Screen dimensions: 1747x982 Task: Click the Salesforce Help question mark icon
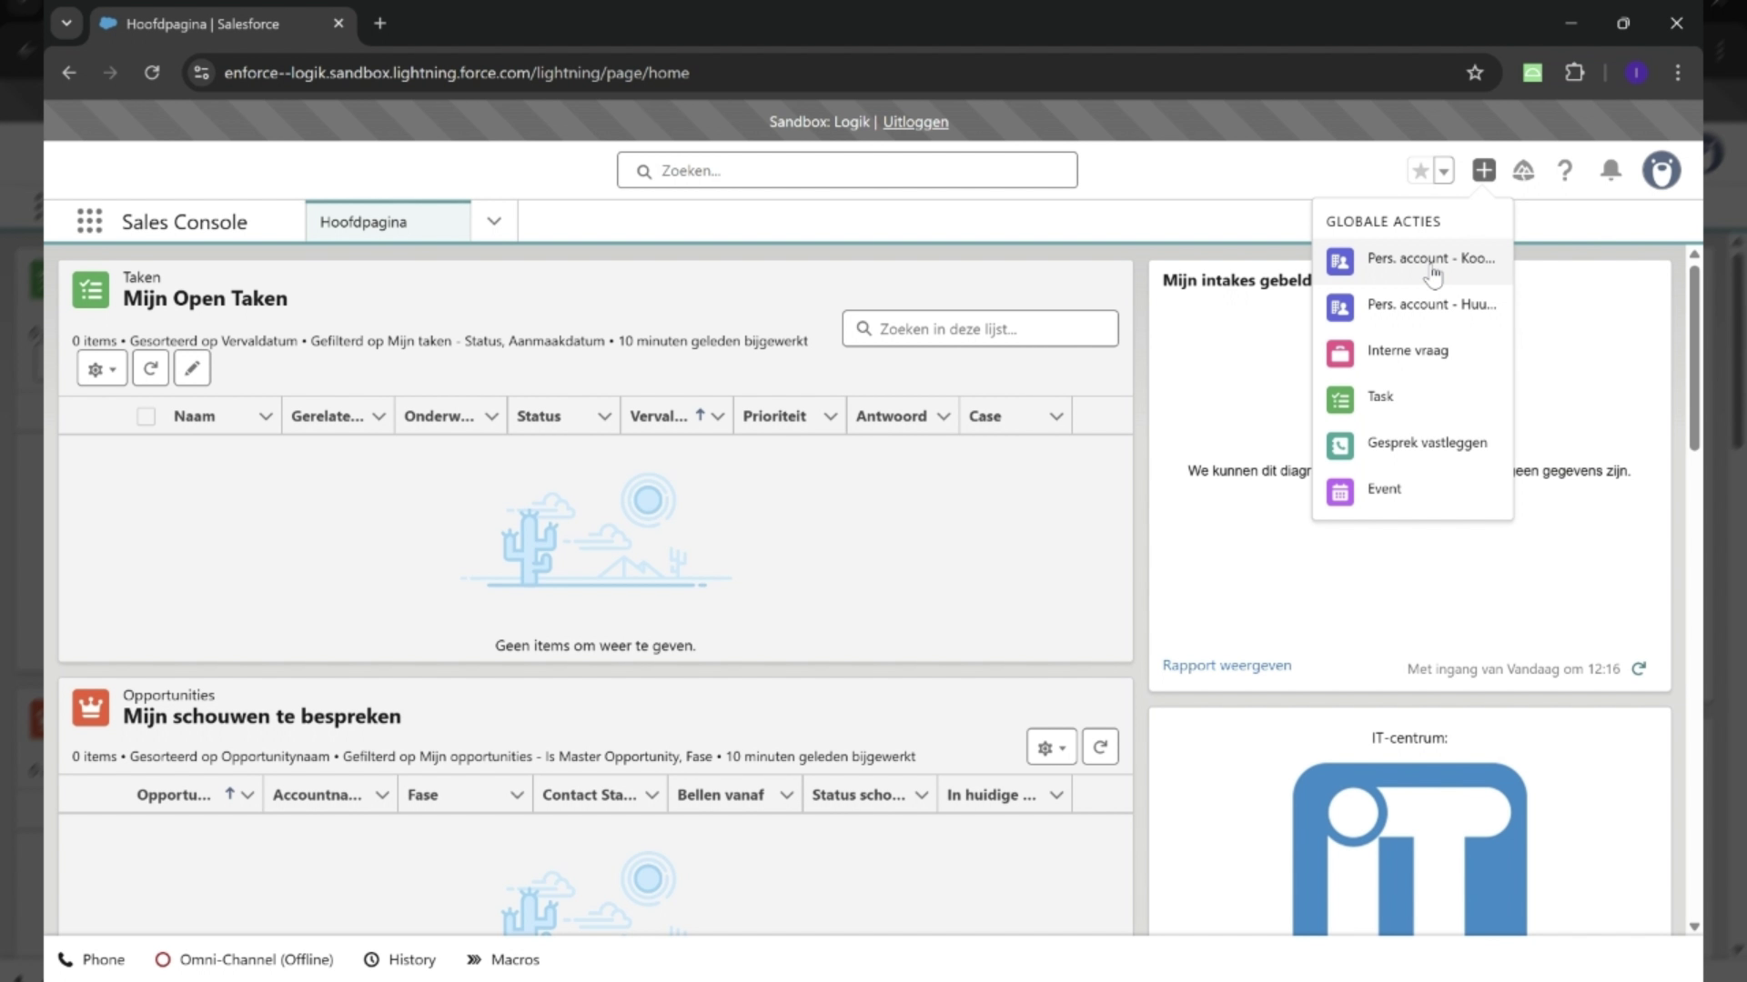(x=1565, y=170)
